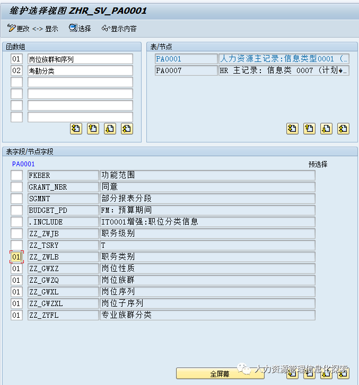Select the ZZ_ZYFL field name
This screenshot has height=385, width=359.
click(x=63, y=315)
